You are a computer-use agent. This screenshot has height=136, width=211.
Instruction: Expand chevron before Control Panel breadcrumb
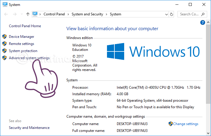coord(40,14)
